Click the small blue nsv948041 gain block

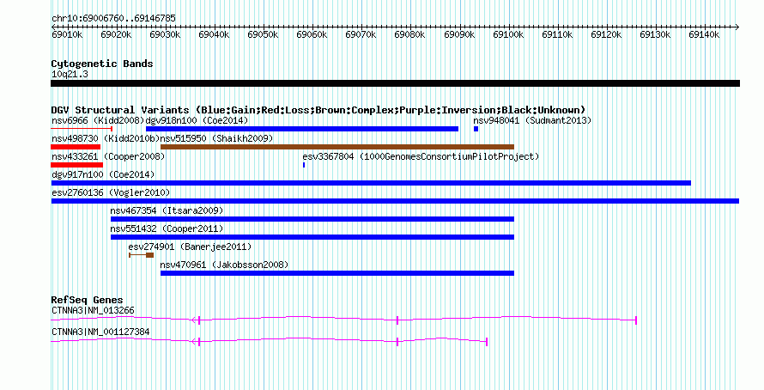476,129
